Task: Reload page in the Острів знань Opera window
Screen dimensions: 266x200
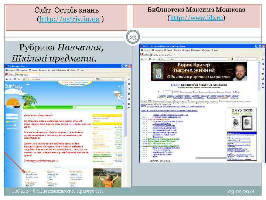Action: tap(15, 79)
